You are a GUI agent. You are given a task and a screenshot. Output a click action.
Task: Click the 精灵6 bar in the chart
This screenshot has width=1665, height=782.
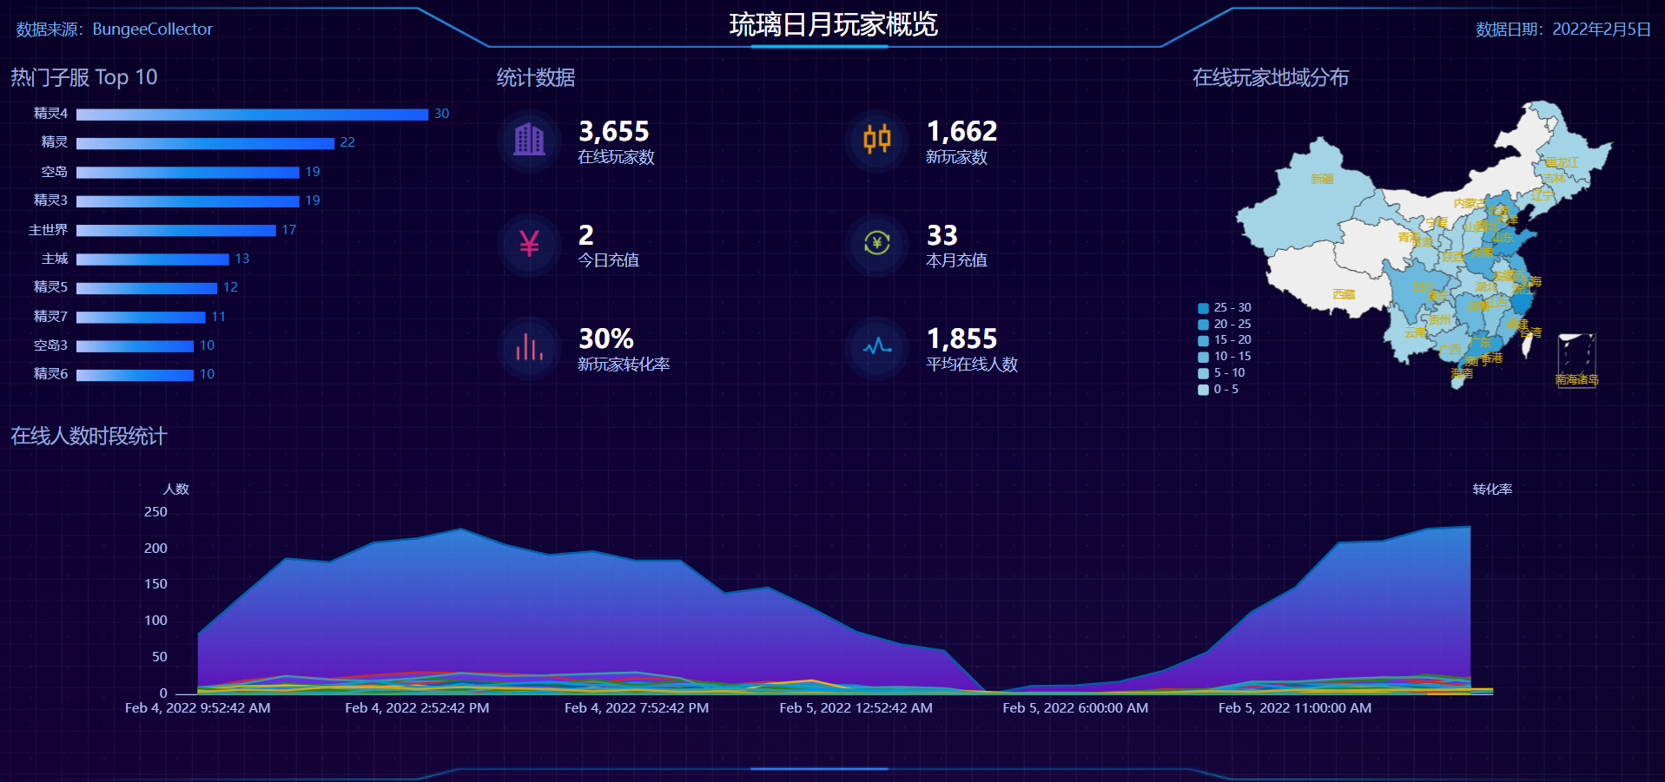click(x=135, y=375)
